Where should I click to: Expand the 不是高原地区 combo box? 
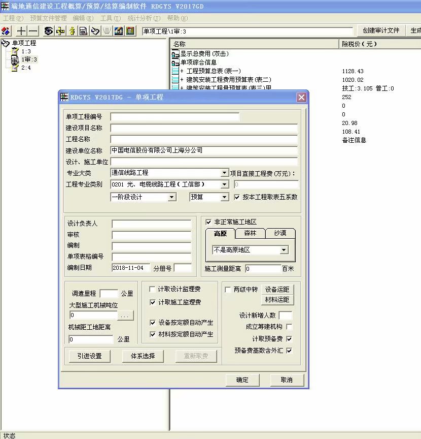pos(284,250)
